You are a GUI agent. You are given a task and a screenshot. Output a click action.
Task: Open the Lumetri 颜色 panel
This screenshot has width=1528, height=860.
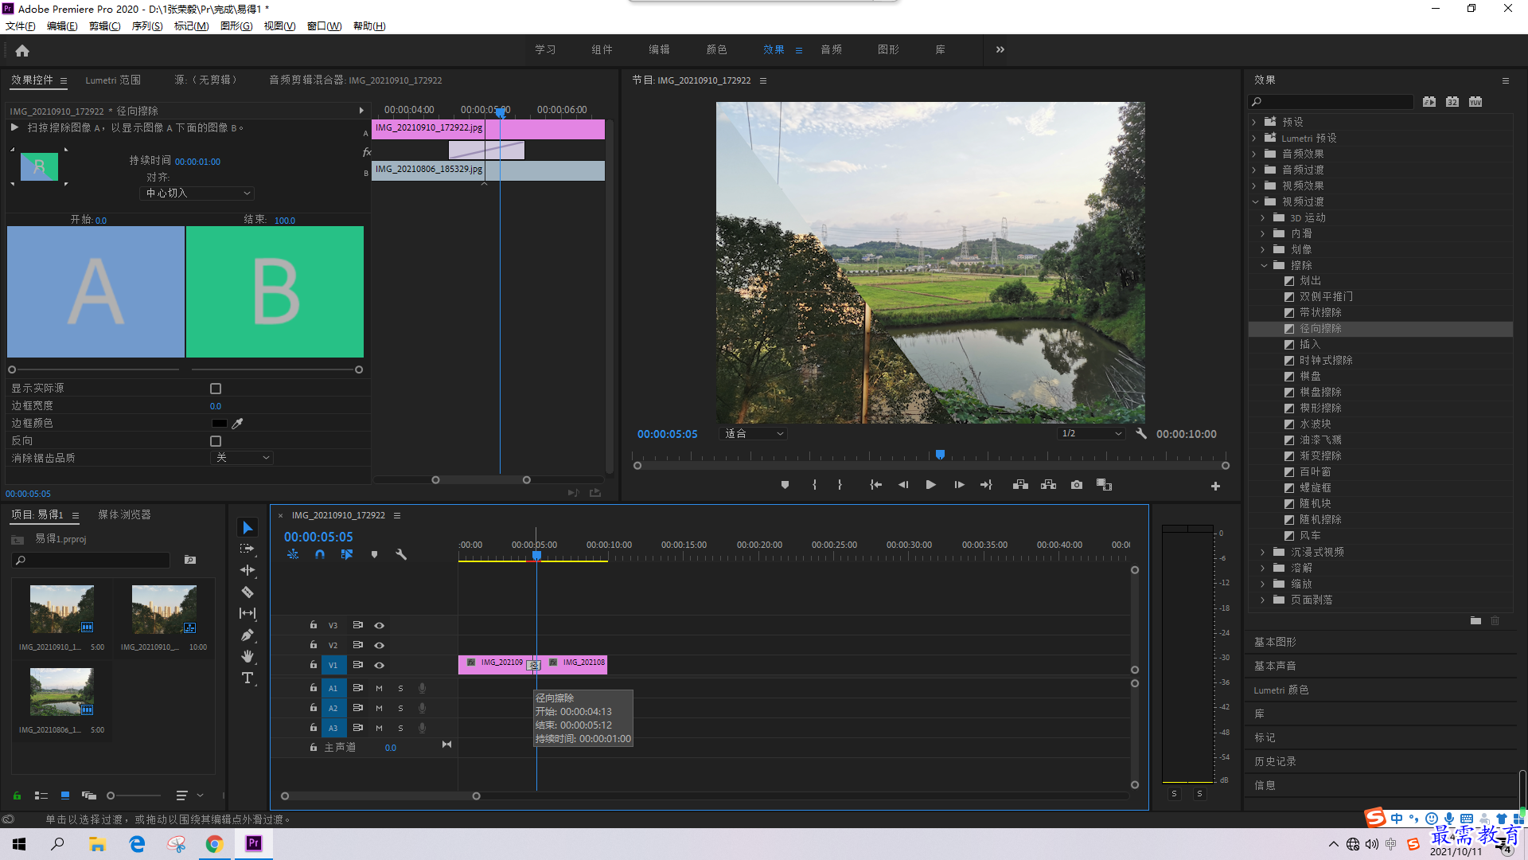tap(1281, 690)
